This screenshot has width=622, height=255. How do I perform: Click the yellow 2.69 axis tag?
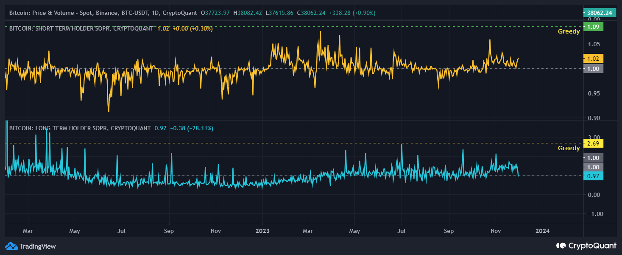593,143
